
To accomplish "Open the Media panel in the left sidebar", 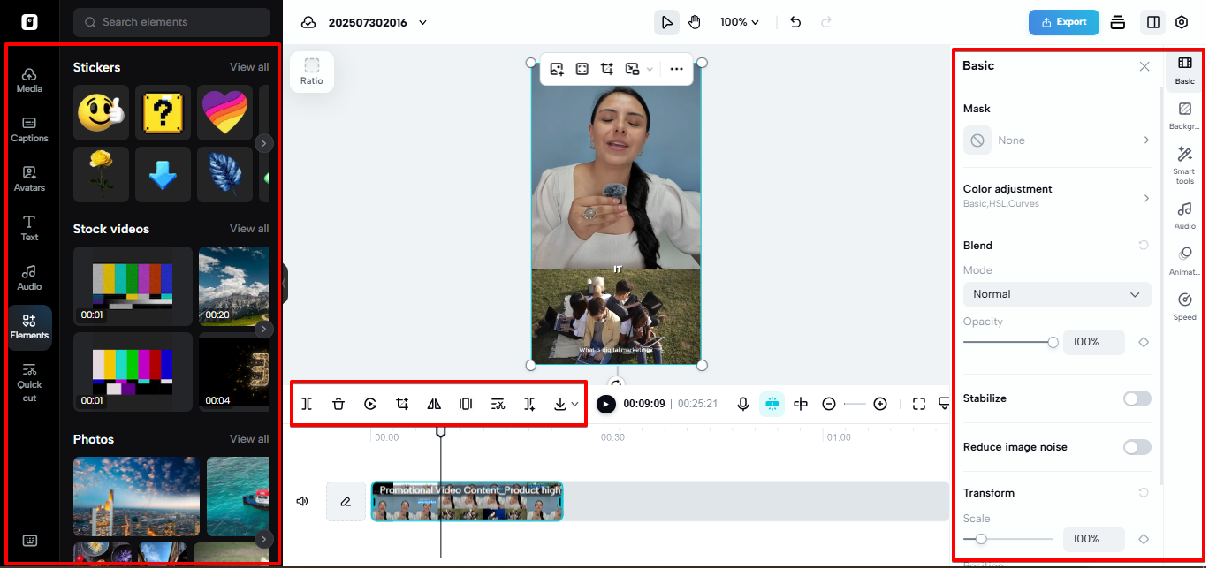I will [x=29, y=79].
